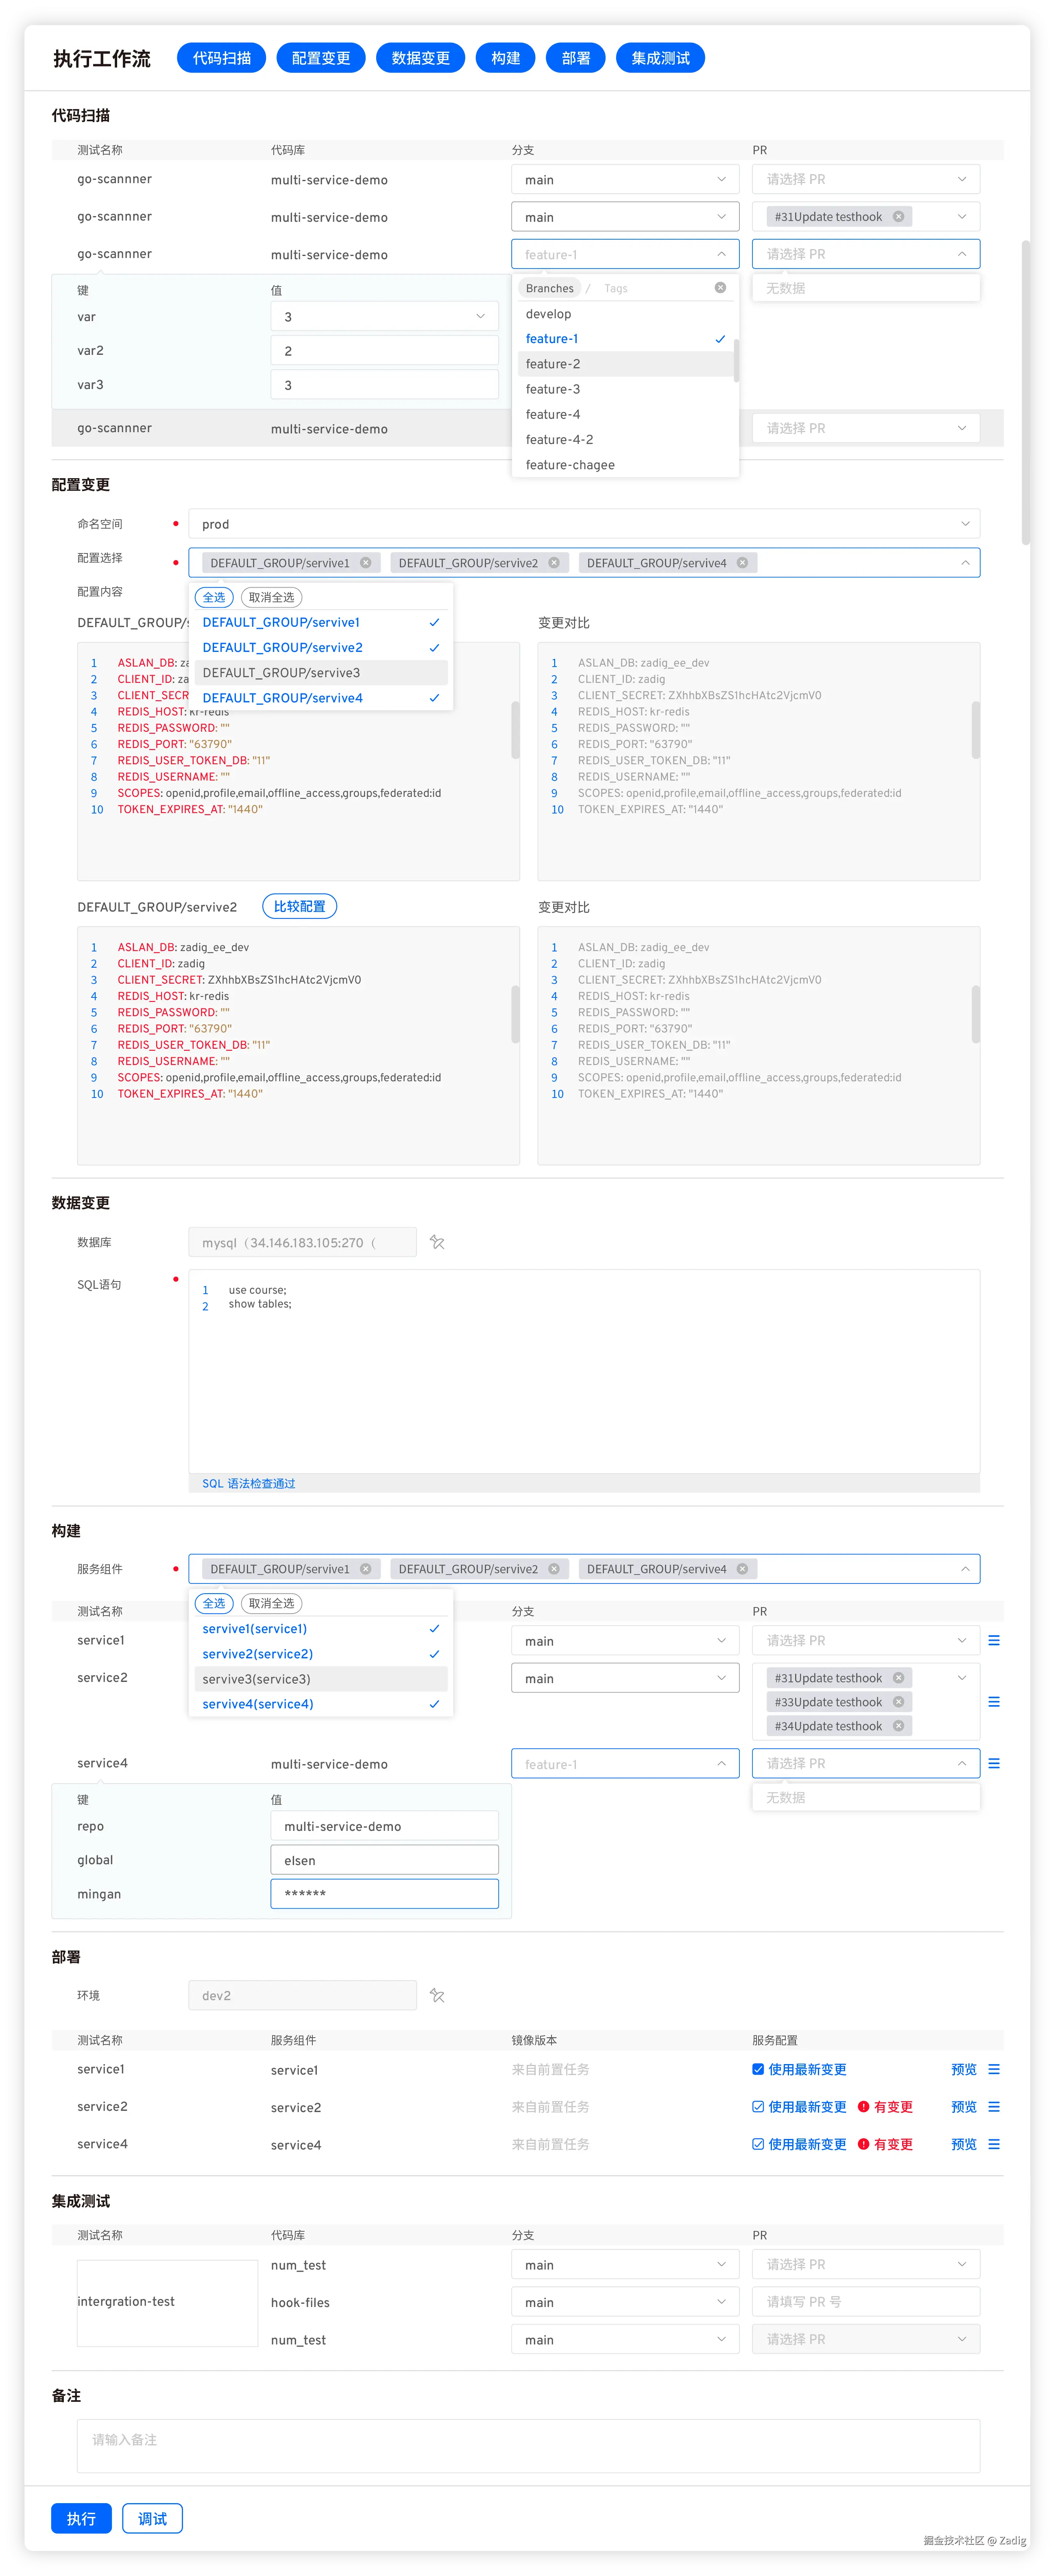
Task: Open 预览 for deploy row service1
Action: coord(964,2069)
